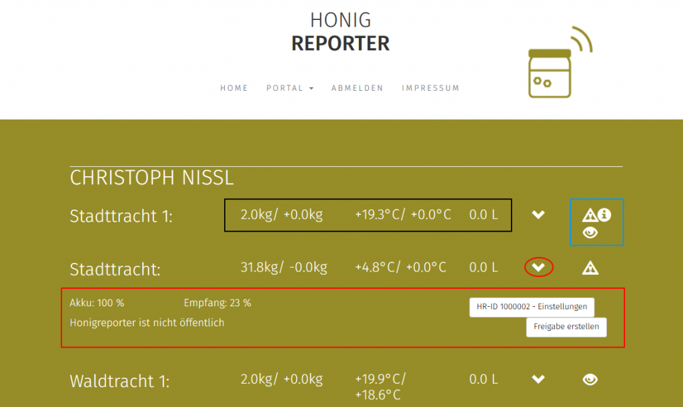Click the warning triangle icon for Stadttracht 1
Viewport: 683px width, 407px height.
coord(590,215)
